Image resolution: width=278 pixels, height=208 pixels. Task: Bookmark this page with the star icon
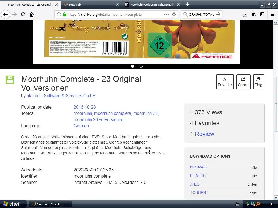point(174,14)
